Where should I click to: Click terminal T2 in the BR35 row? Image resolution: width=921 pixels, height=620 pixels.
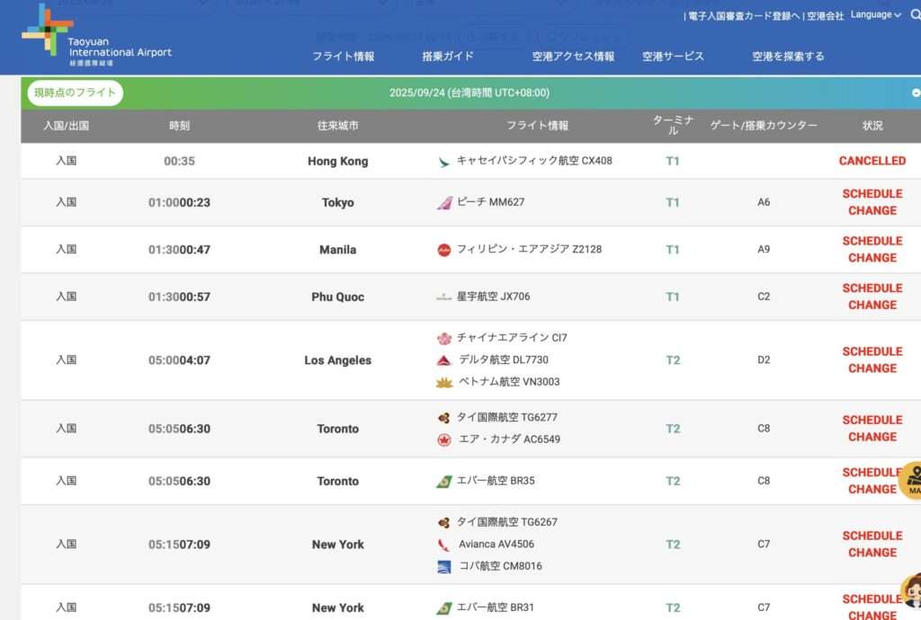pyautogui.click(x=673, y=482)
